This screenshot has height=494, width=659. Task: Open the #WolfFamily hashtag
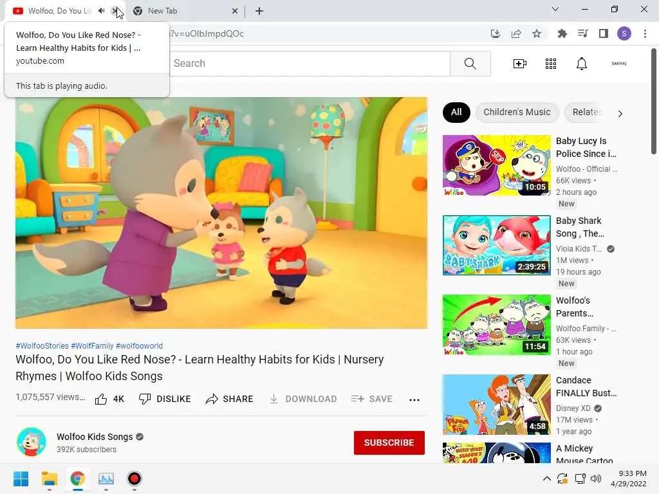coord(92,345)
